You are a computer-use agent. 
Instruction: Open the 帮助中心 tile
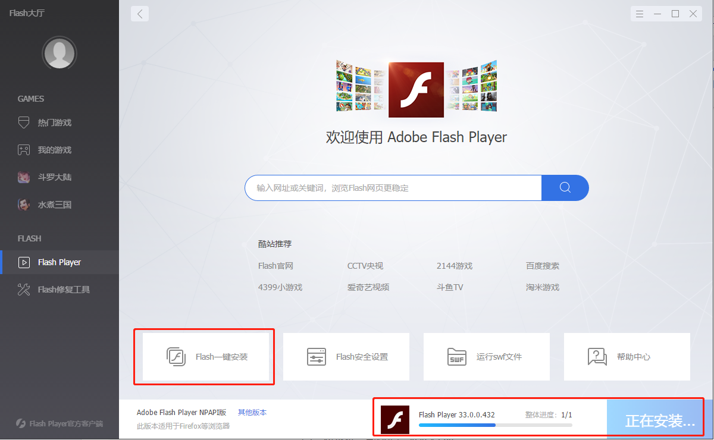(x=627, y=357)
